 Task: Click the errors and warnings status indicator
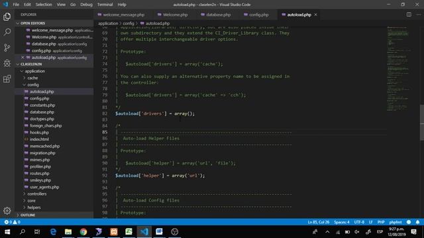[x=12, y=222]
